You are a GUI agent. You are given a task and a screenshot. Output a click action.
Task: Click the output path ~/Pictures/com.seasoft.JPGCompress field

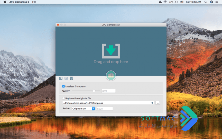[x=108, y=103]
